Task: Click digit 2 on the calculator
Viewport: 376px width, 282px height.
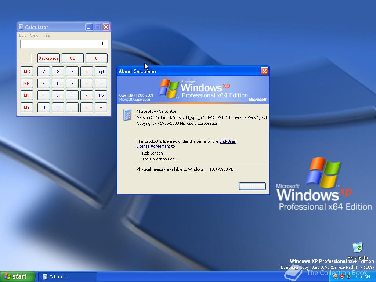Action: click(58, 95)
